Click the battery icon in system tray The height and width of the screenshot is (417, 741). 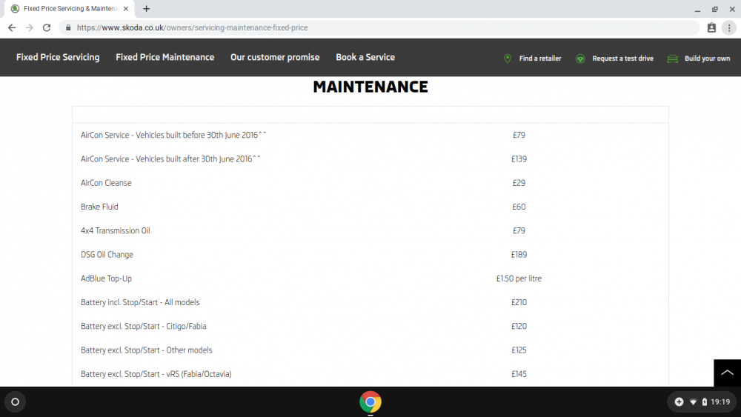(705, 402)
